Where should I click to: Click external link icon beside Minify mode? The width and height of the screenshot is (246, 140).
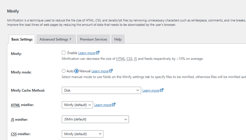pos(111,71)
